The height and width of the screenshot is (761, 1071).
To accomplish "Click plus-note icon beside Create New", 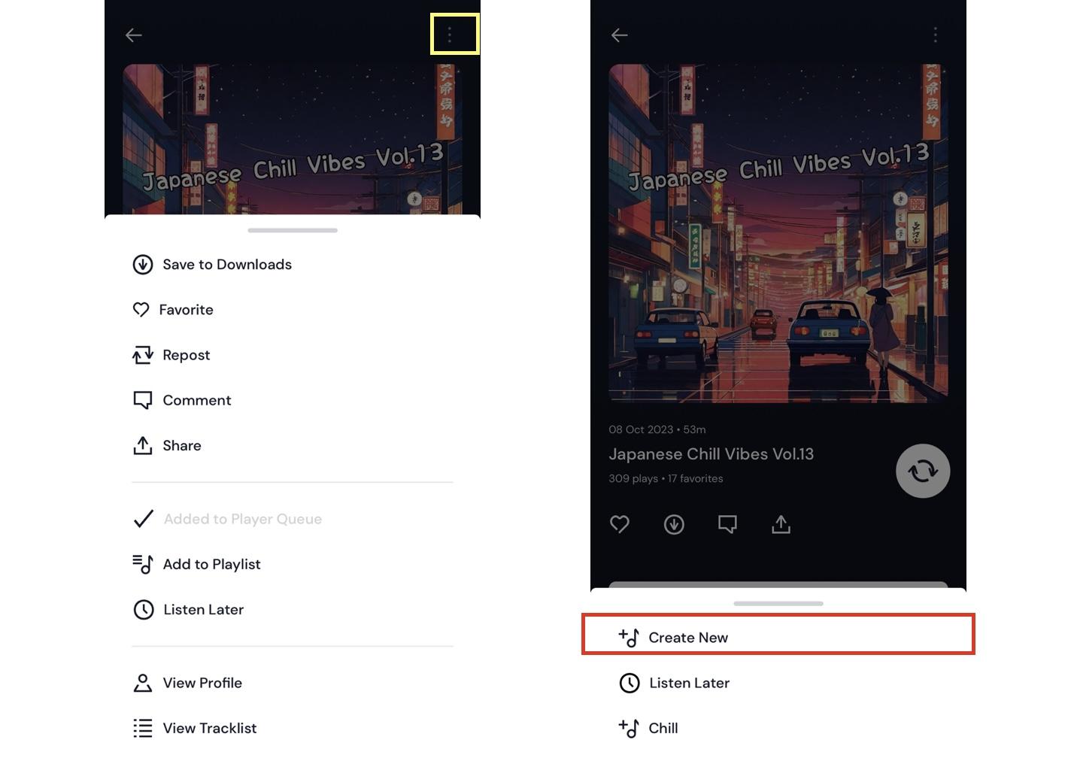I will coord(629,638).
